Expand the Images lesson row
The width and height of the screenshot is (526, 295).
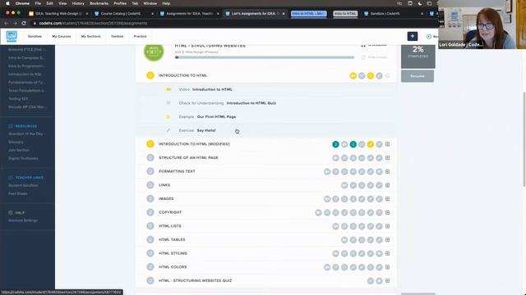tap(387, 198)
